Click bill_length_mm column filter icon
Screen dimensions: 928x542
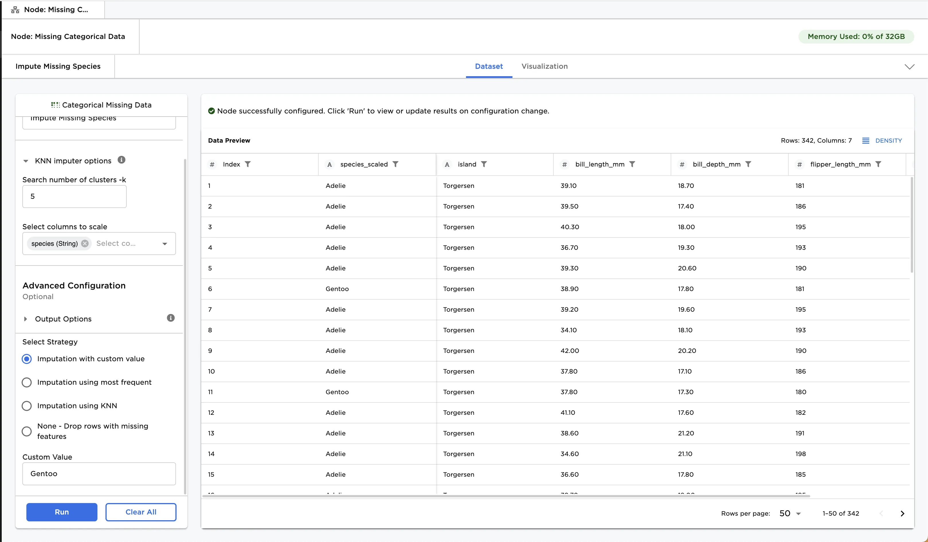pos(632,164)
